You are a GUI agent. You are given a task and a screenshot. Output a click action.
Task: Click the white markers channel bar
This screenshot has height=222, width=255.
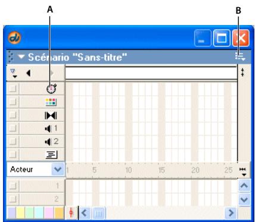(151, 73)
